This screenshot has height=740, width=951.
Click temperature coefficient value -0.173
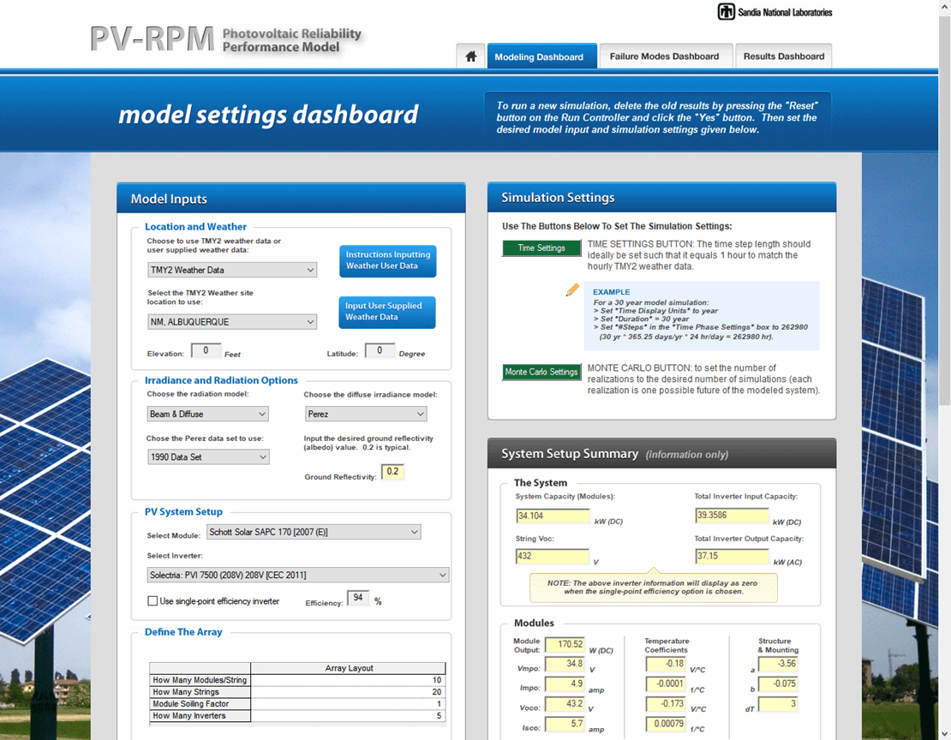(x=666, y=704)
